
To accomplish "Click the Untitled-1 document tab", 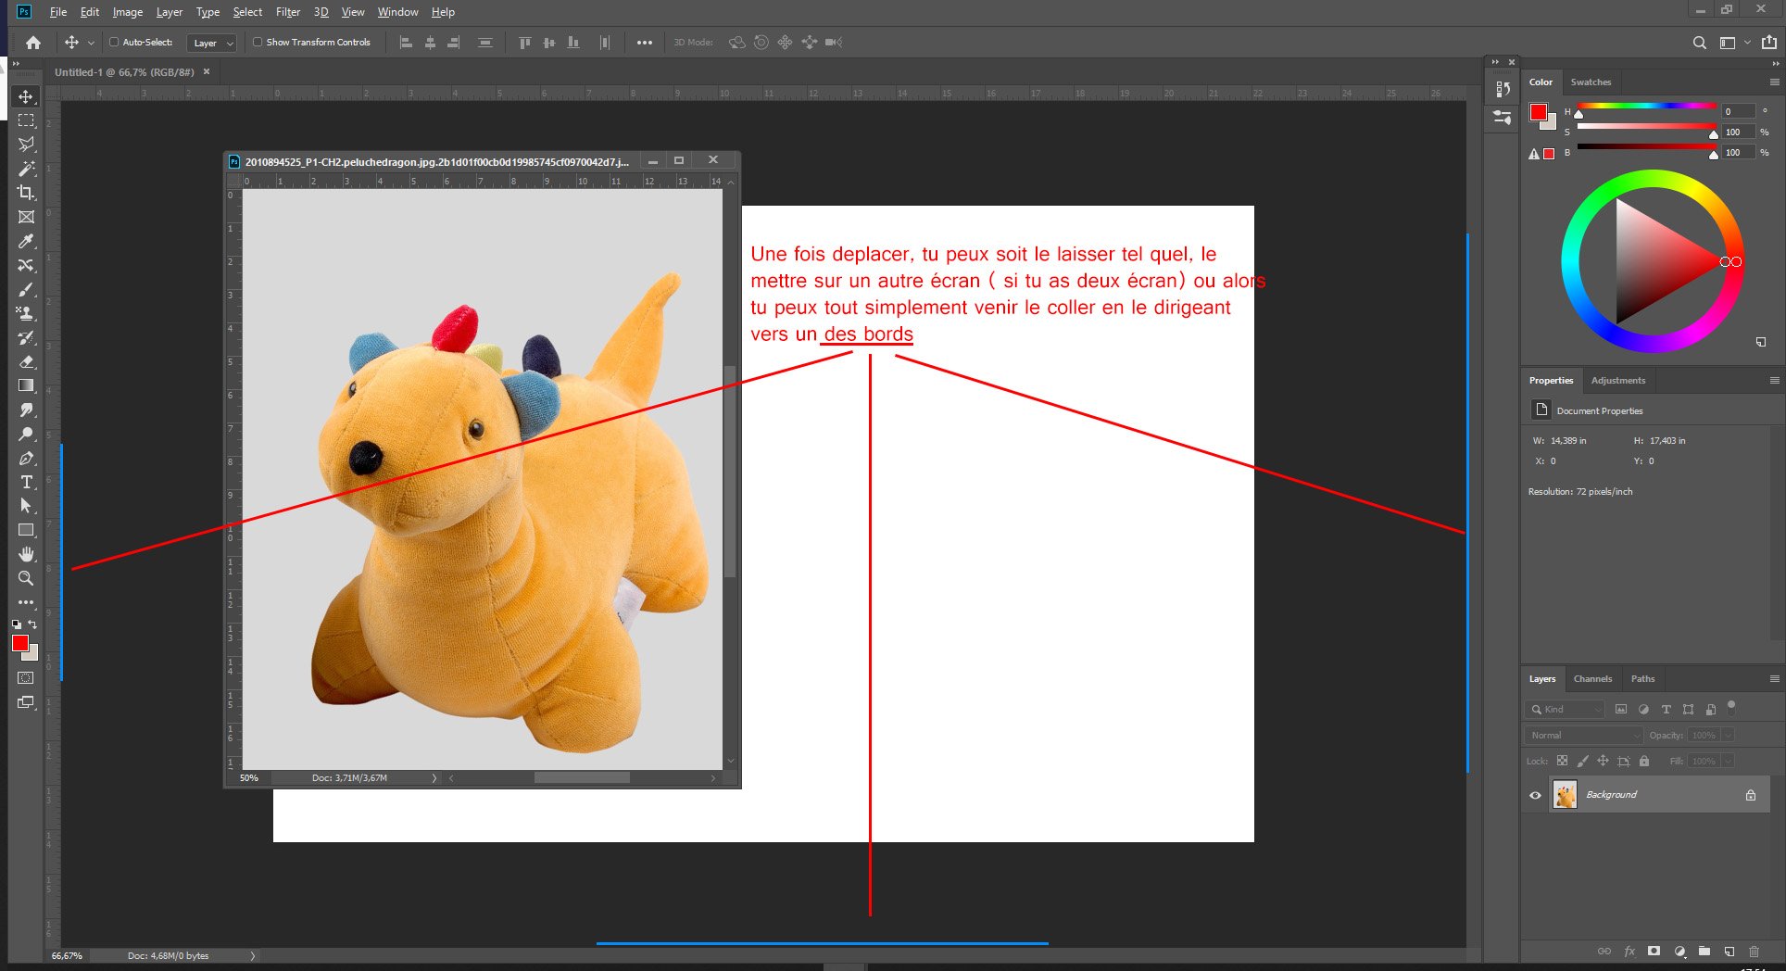I will click(x=123, y=72).
